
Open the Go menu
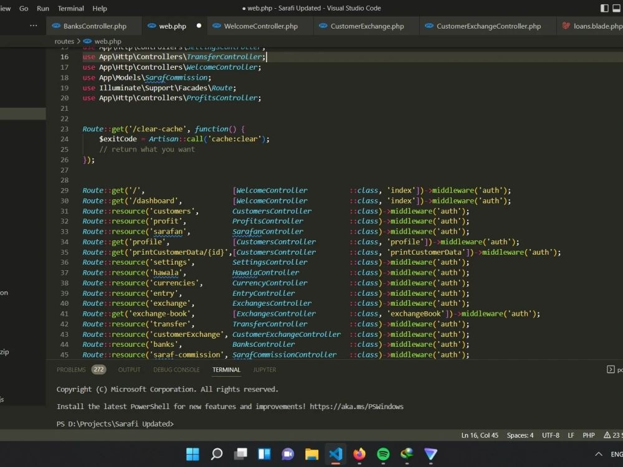click(24, 8)
